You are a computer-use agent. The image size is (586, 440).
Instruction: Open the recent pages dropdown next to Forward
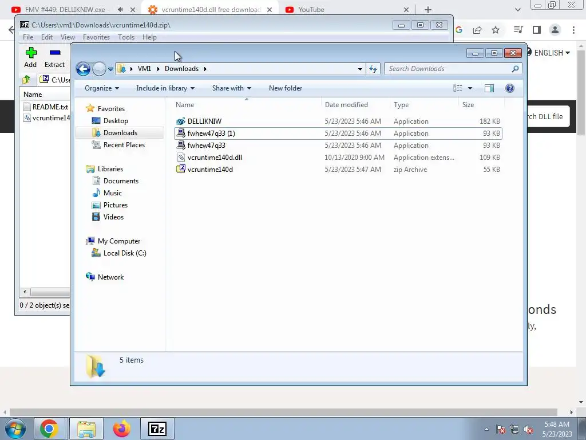click(110, 69)
